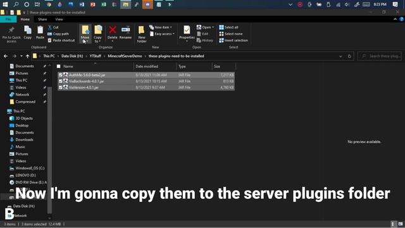
Task: Open Recent locations dropdown
Action: pos(21,56)
